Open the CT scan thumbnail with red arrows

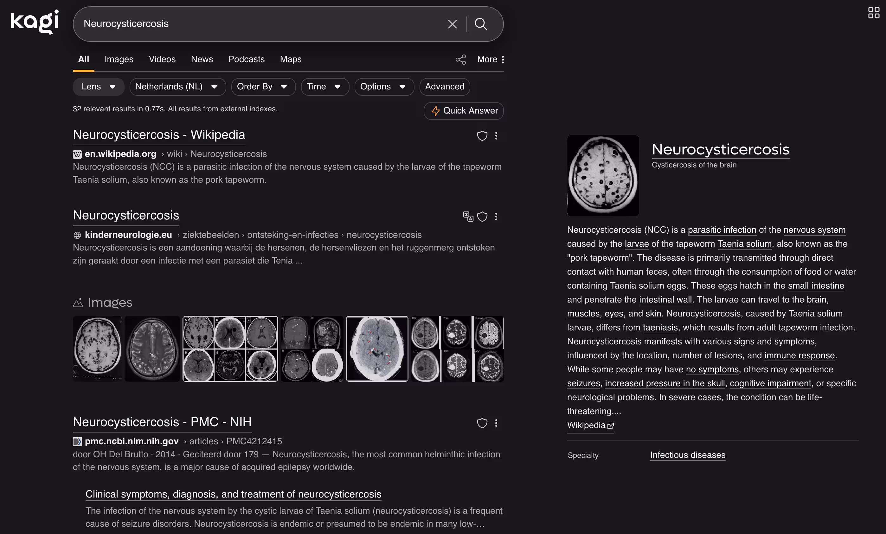coord(377,349)
